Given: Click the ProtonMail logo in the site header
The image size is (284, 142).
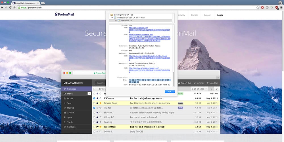Looking at the screenshot, I should pyautogui.click(x=65, y=14).
